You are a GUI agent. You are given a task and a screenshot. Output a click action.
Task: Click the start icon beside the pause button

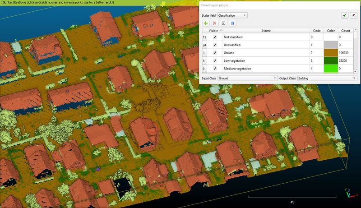(x=223, y=23)
